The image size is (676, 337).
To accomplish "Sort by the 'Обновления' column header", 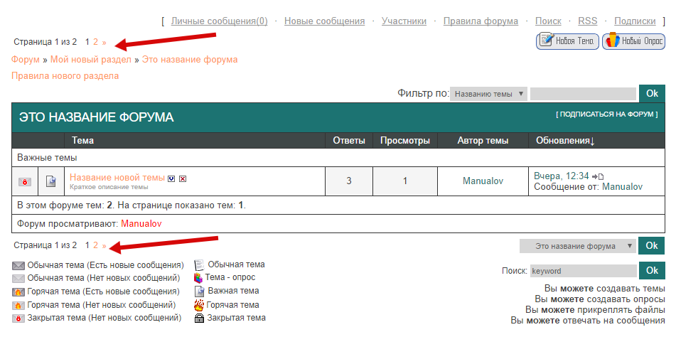I will pyautogui.click(x=565, y=141).
